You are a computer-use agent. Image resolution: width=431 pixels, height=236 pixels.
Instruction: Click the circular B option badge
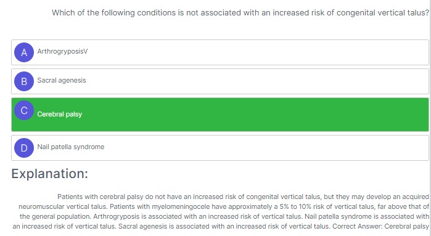[24, 81]
